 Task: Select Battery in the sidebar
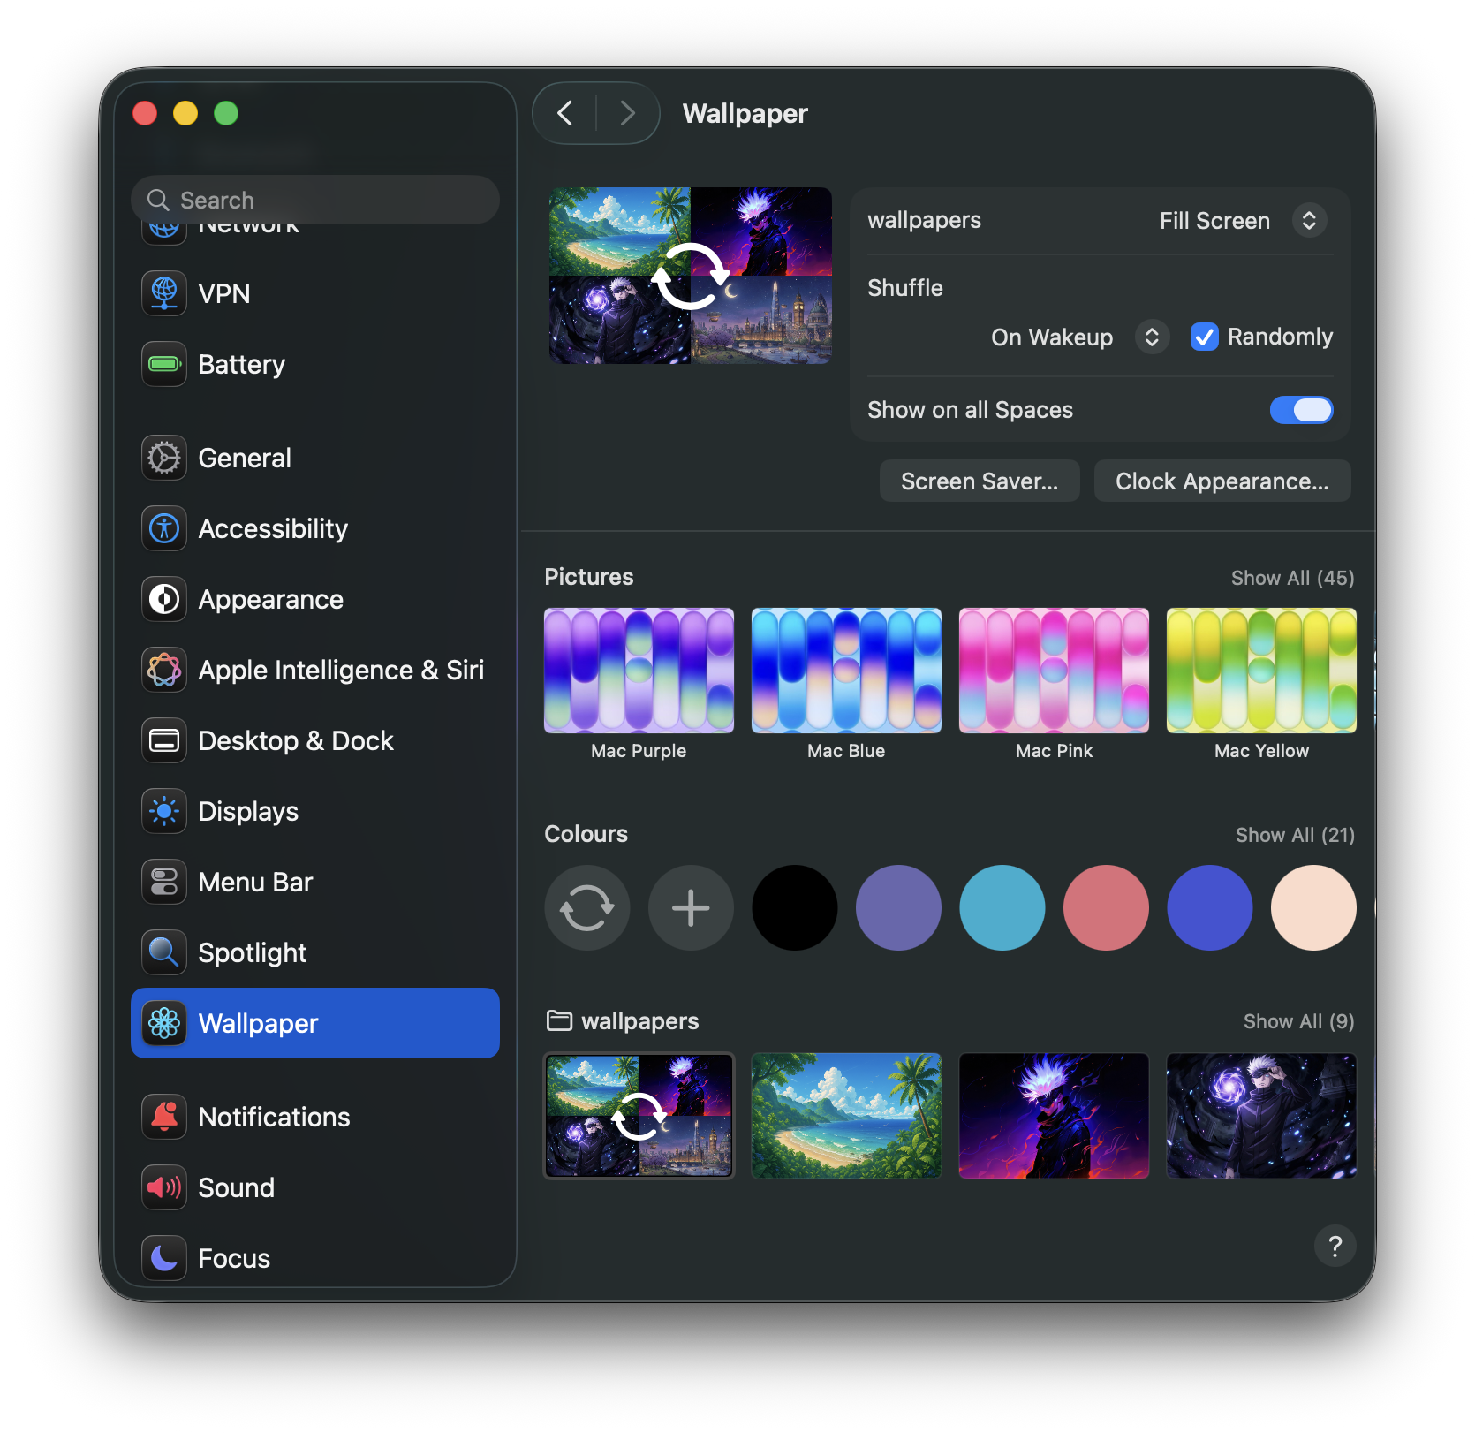(315, 364)
